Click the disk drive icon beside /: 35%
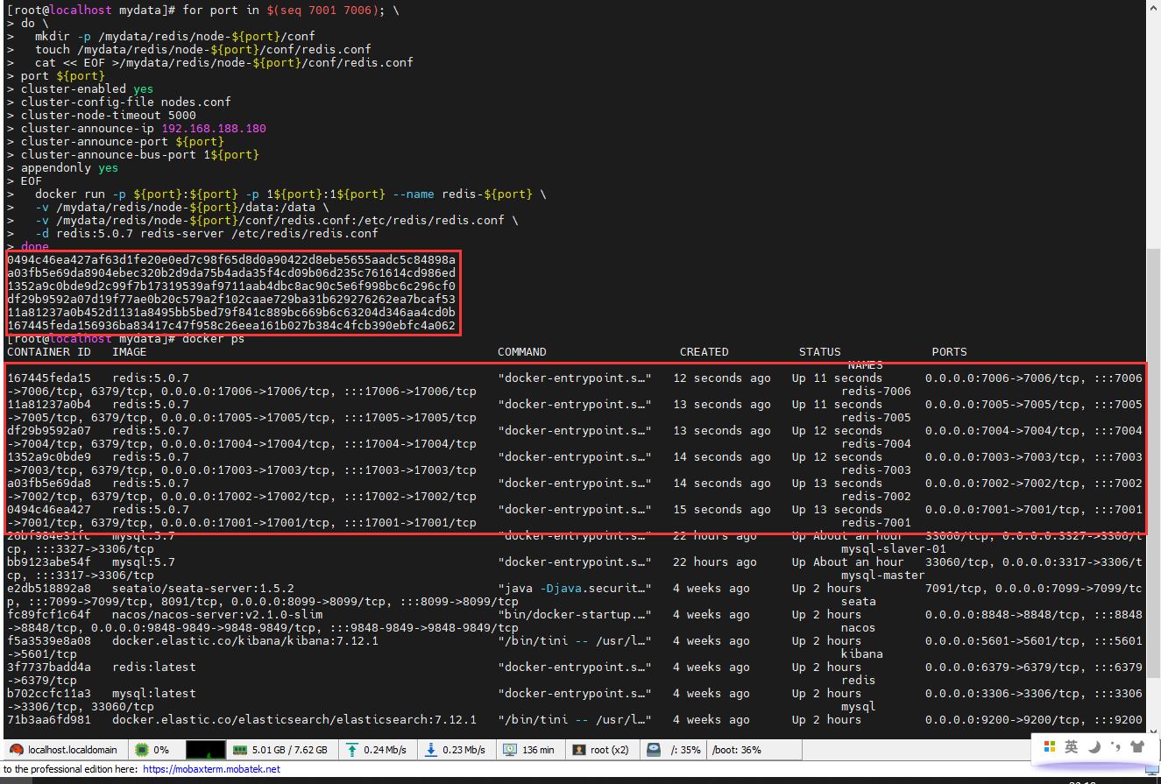 655,750
